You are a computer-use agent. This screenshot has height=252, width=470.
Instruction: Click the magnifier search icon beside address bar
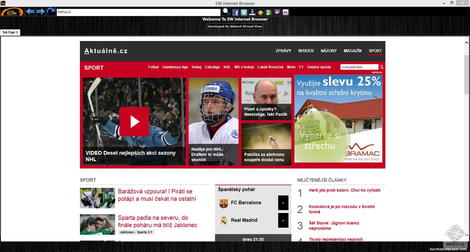click(226, 12)
